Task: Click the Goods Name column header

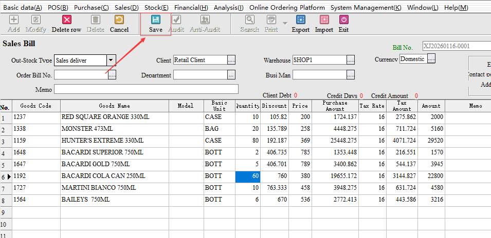Action: pyautogui.click(x=115, y=106)
